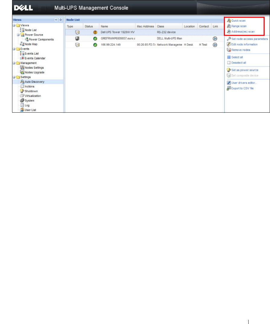Open Nodes Settings
Image resolution: width=270 pixels, height=324 pixels.
pos(34,68)
